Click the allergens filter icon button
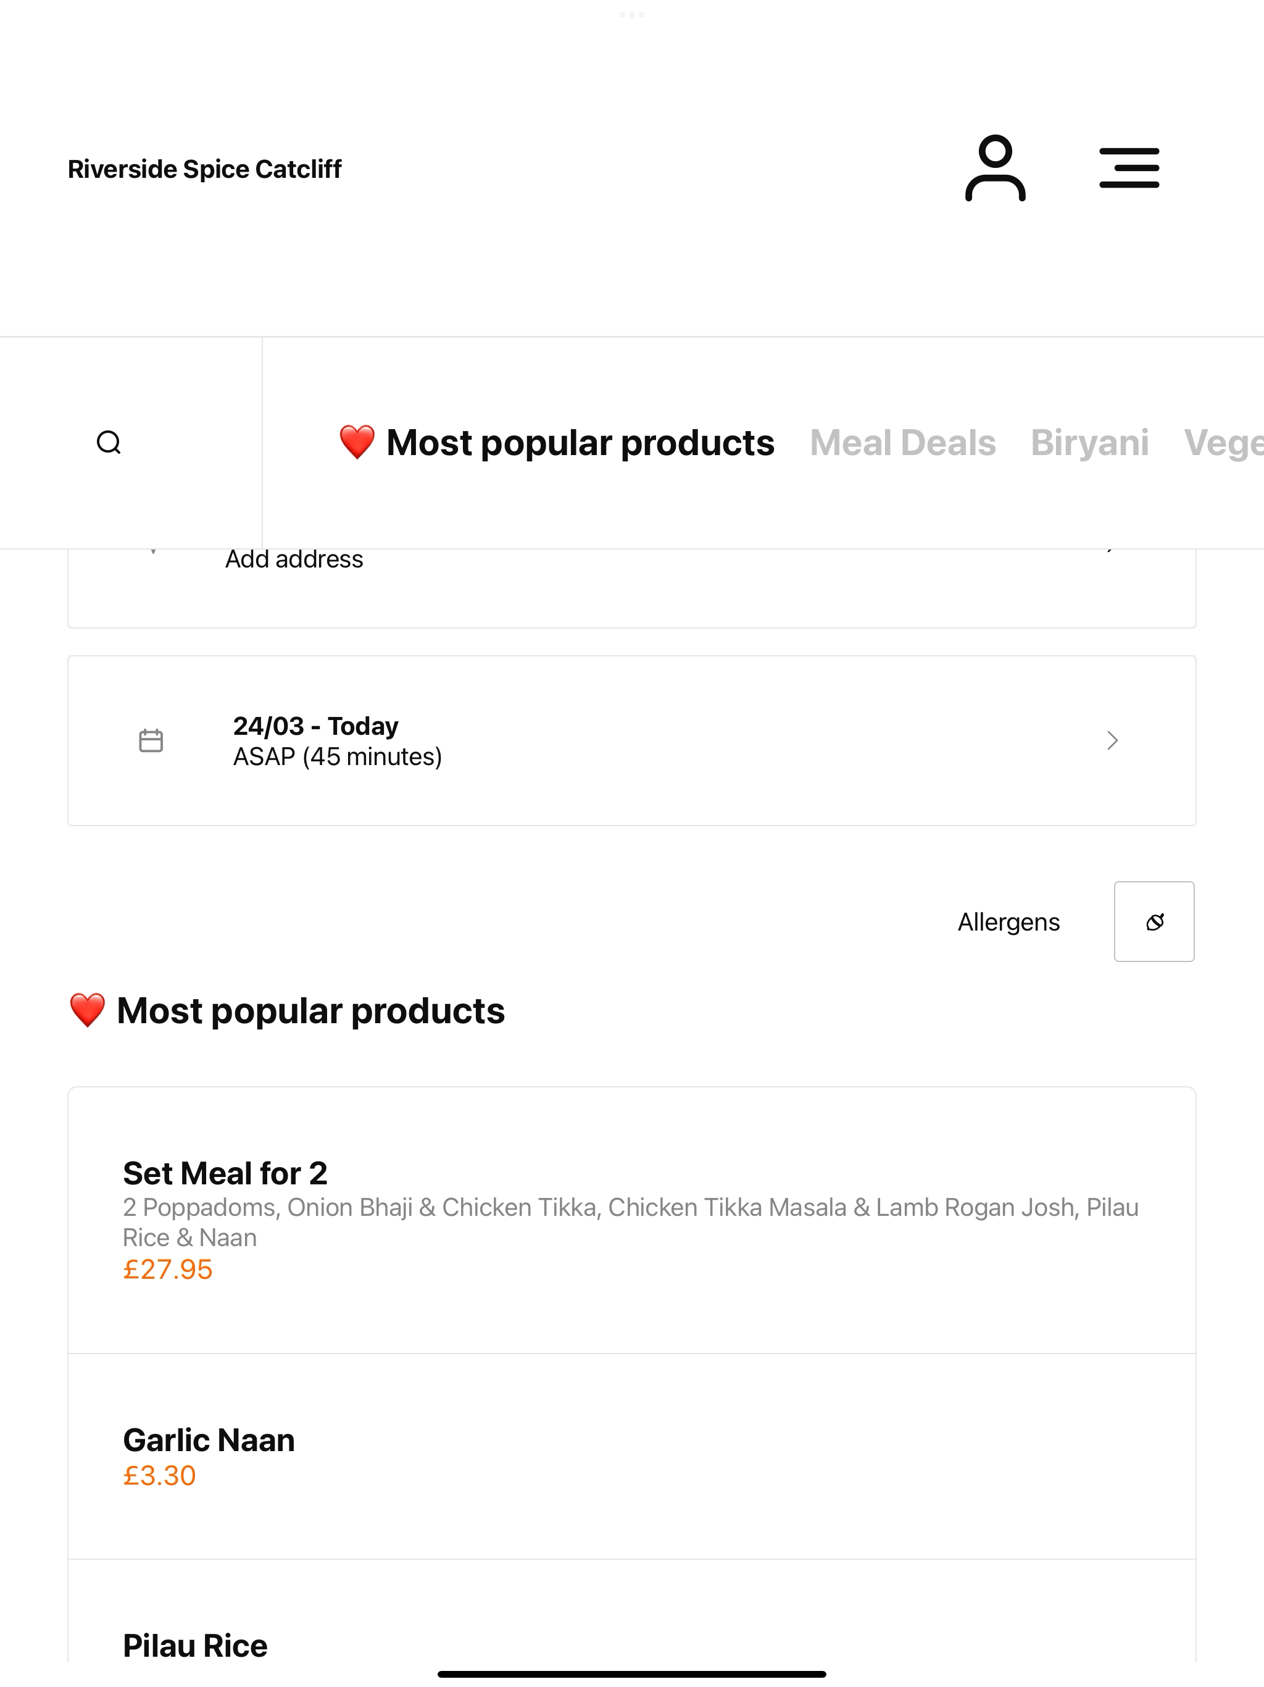Screen dimensions: 1264x1687 [1154, 921]
